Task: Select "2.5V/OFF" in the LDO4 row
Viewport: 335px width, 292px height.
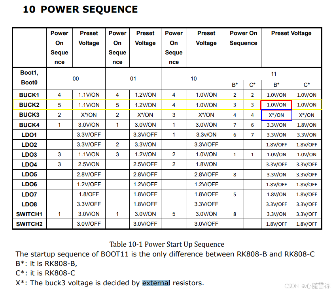Action: 145,164
